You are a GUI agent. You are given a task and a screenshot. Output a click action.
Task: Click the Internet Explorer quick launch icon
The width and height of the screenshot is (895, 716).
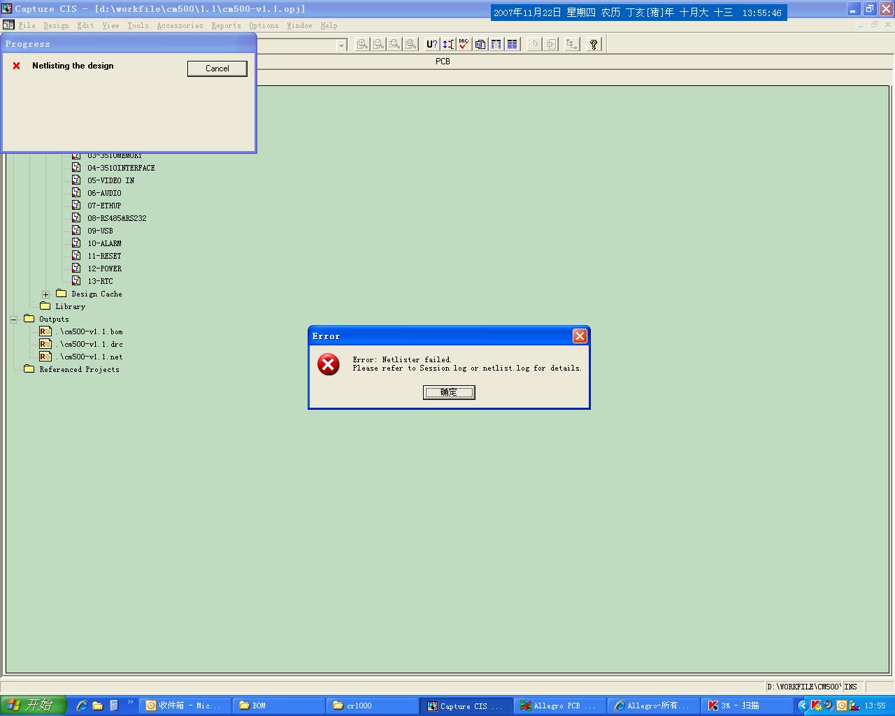(x=82, y=706)
